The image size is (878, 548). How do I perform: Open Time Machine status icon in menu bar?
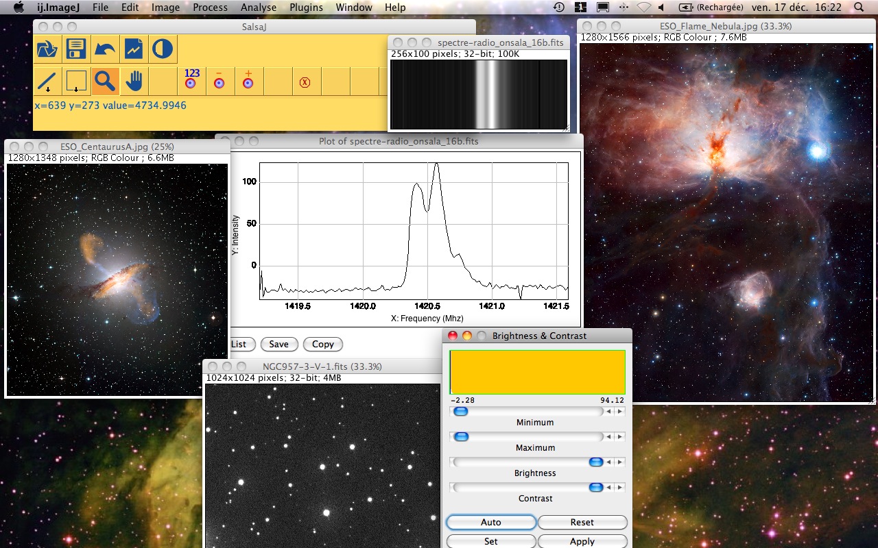click(x=559, y=7)
